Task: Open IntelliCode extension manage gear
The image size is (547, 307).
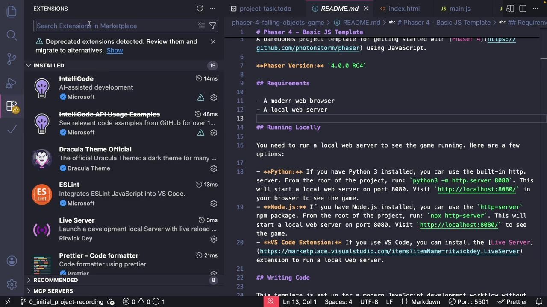Action: 214,97
